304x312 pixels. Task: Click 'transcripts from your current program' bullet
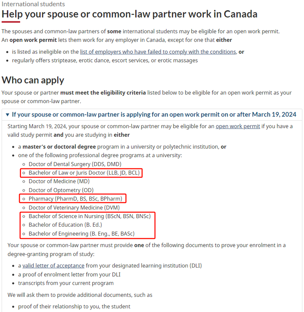pyautogui.click(x=66, y=283)
